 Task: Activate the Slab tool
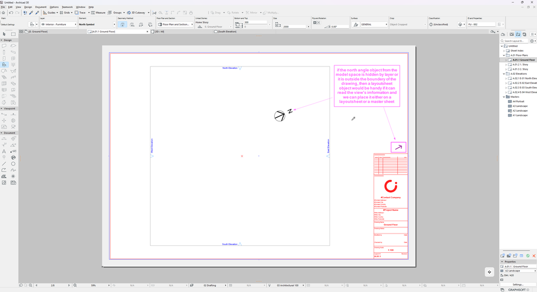(x=13, y=46)
